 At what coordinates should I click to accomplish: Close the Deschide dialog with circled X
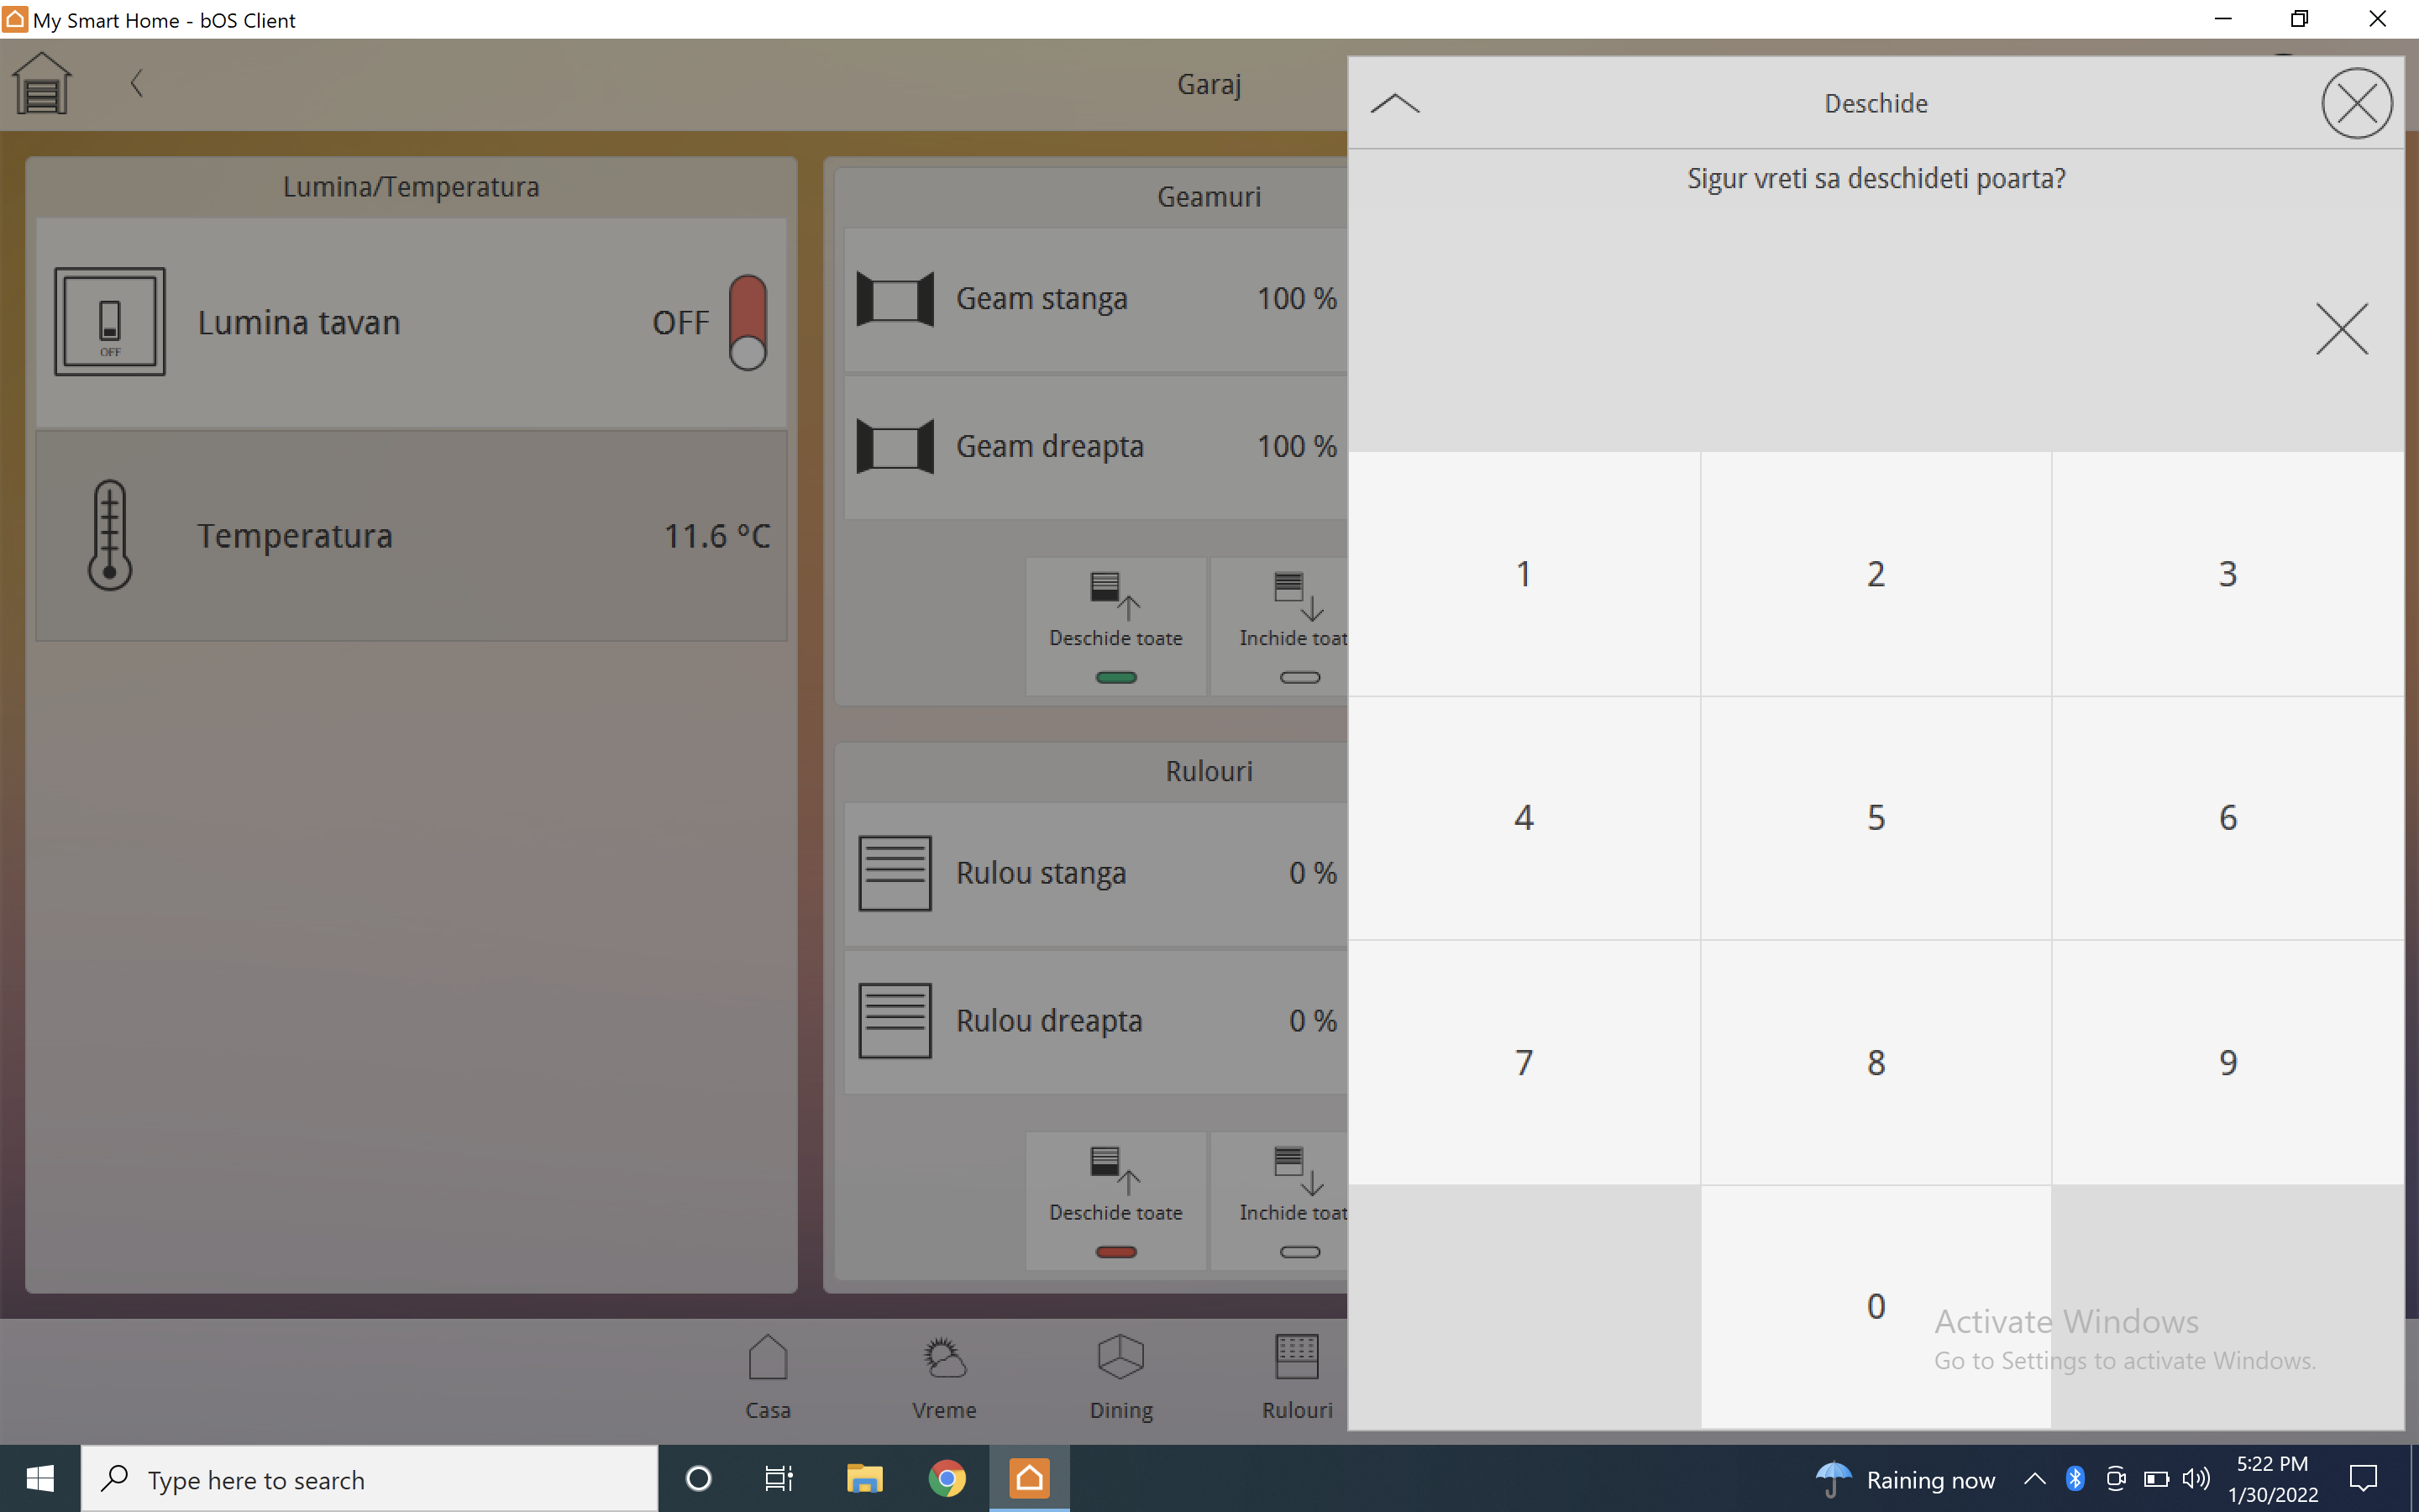point(2356,103)
